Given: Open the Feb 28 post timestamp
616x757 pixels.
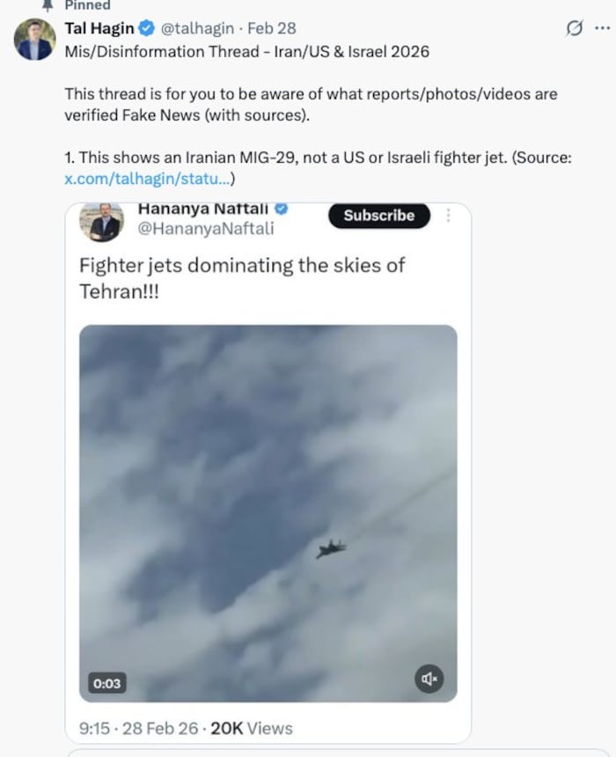Looking at the screenshot, I should (x=271, y=28).
